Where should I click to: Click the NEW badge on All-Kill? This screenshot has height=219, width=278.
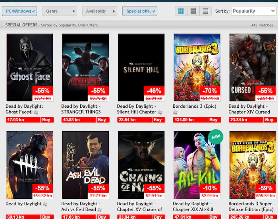click(x=216, y=137)
